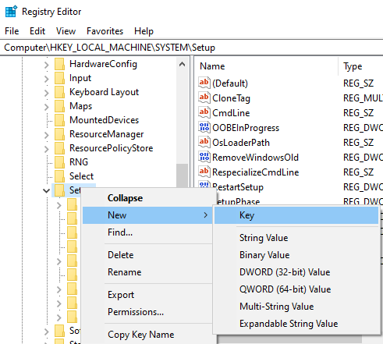
Task: Click the binary DWORD icon beside OOBEInProgress
Action: point(204,127)
